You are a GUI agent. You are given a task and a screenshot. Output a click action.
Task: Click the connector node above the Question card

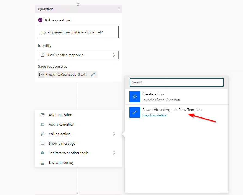click(78, 4)
